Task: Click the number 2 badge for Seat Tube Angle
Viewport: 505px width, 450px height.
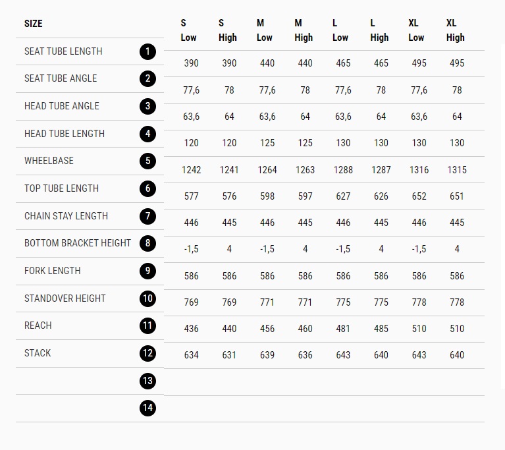Action: point(148,78)
